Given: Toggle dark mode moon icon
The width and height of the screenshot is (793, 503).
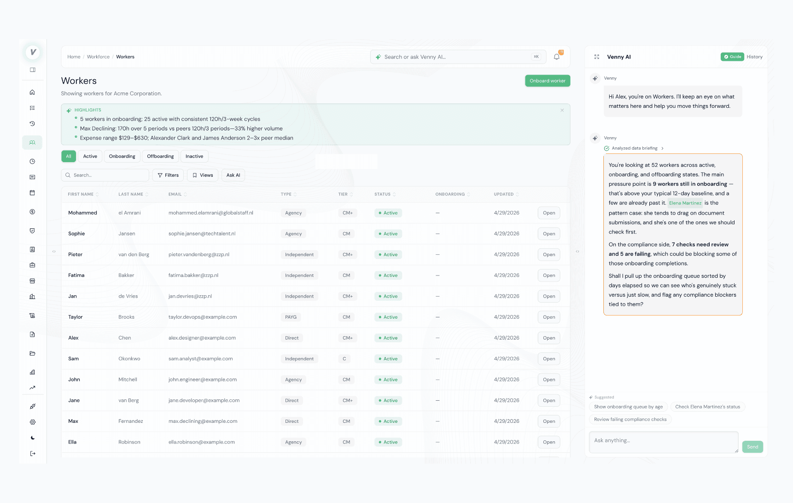Looking at the screenshot, I should (32, 438).
